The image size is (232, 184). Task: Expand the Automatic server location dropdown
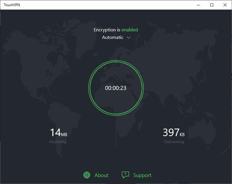[x=116, y=37]
